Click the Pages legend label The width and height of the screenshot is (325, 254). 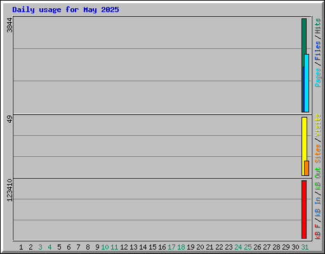318,77
